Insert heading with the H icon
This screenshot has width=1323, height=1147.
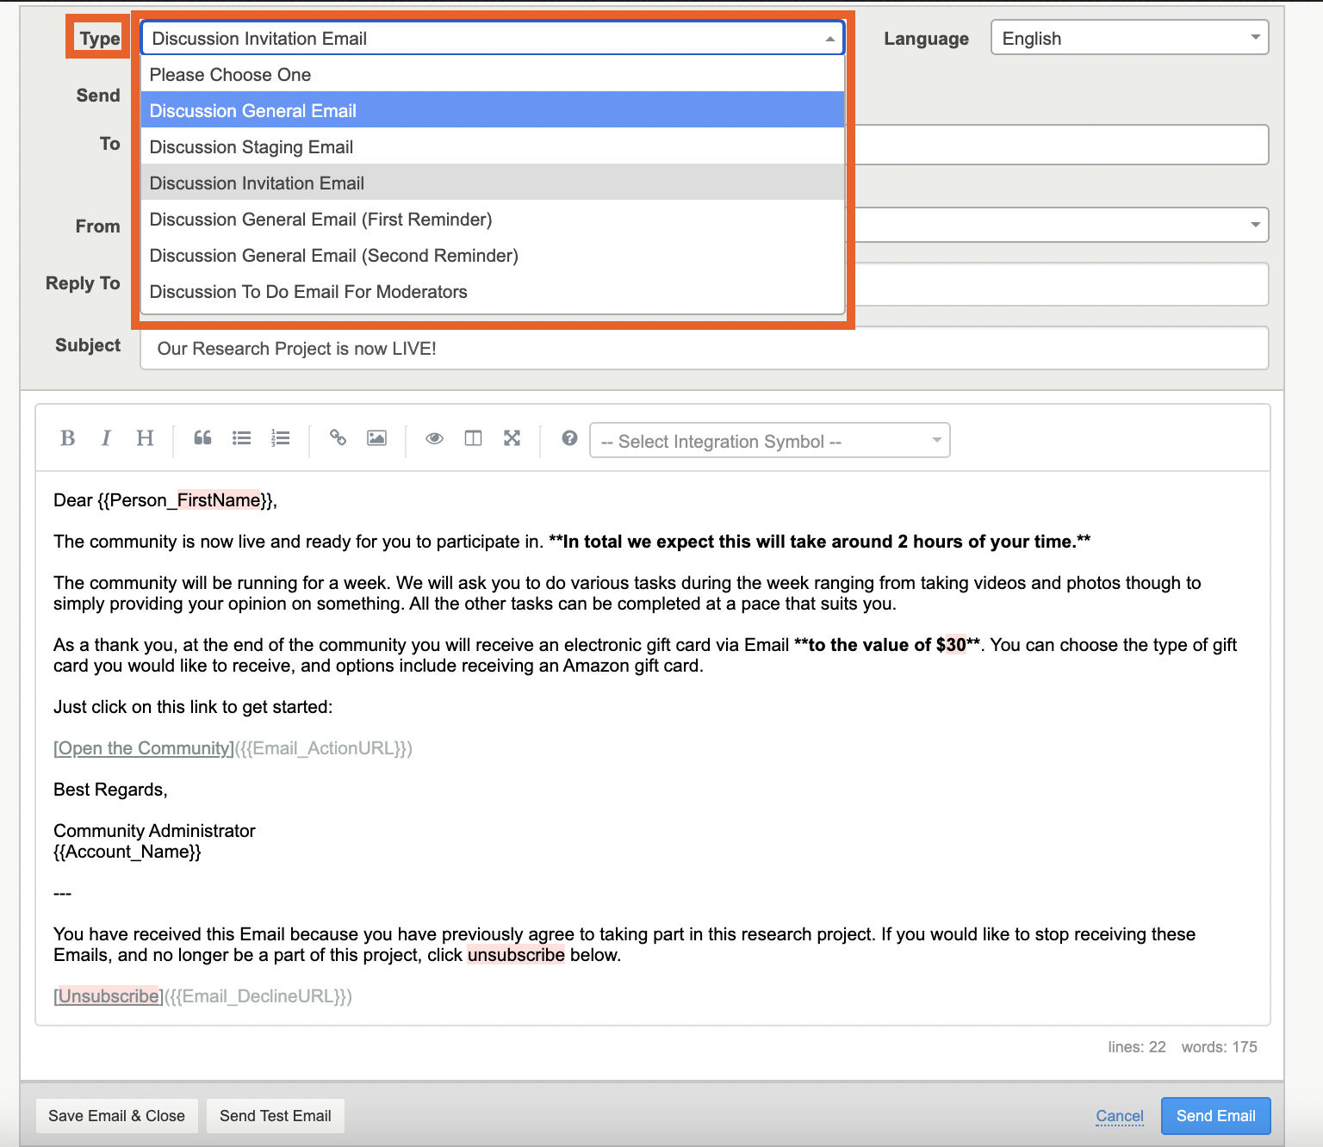(x=145, y=438)
